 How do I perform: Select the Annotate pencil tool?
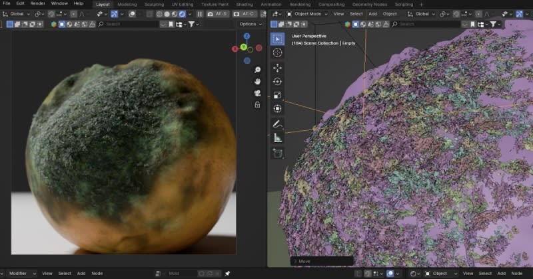coord(277,124)
